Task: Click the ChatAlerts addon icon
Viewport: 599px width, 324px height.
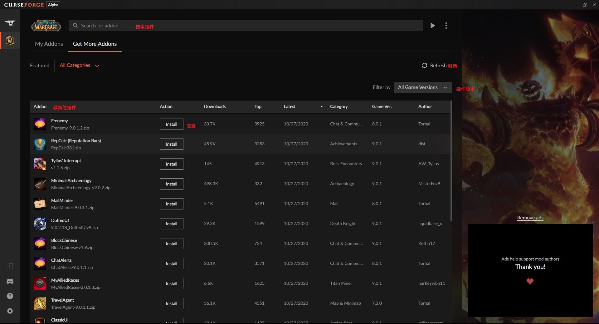Action: pyautogui.click(x=40, y=264)
